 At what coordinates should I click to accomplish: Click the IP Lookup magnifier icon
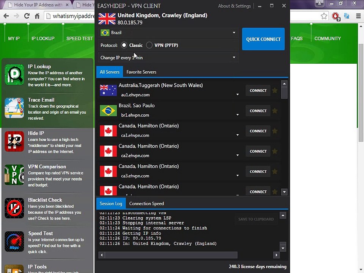(14, 75)
